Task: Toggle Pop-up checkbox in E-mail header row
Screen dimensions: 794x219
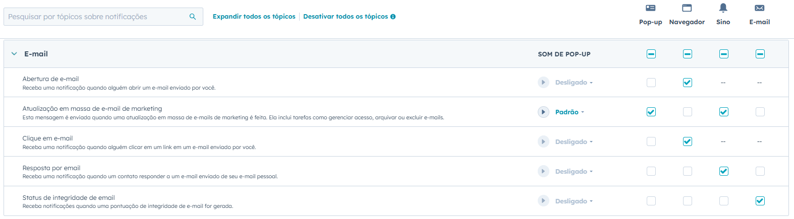Action: click(x=651, y=54)
